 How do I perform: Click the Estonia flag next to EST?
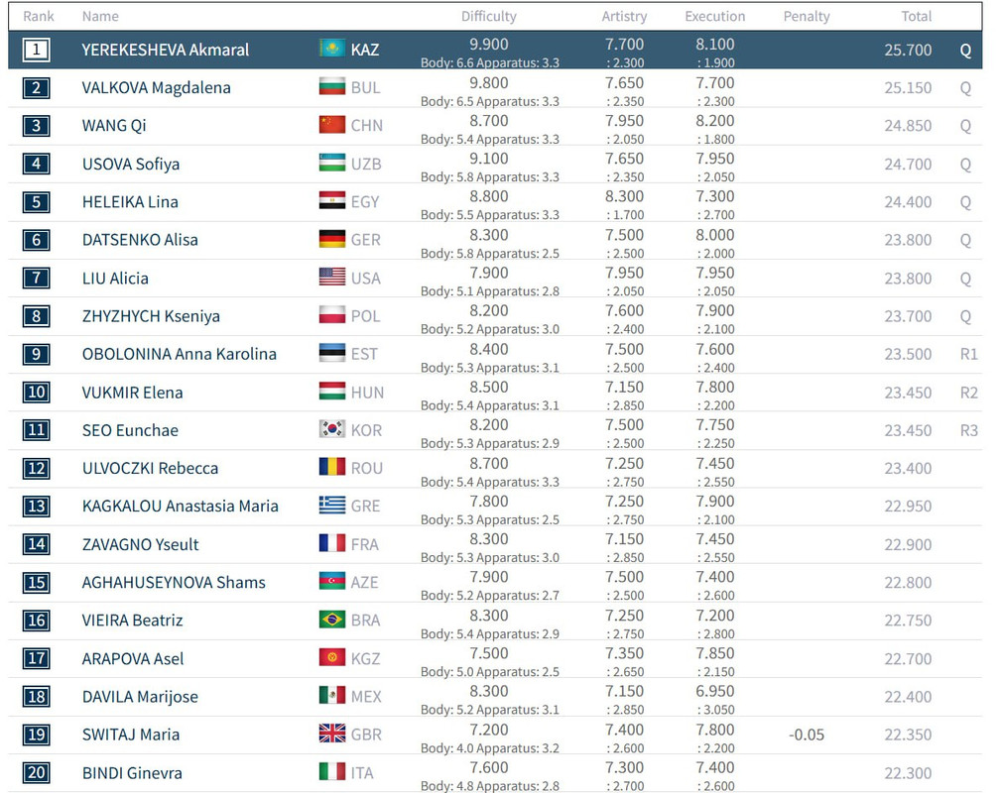[332, 353]
